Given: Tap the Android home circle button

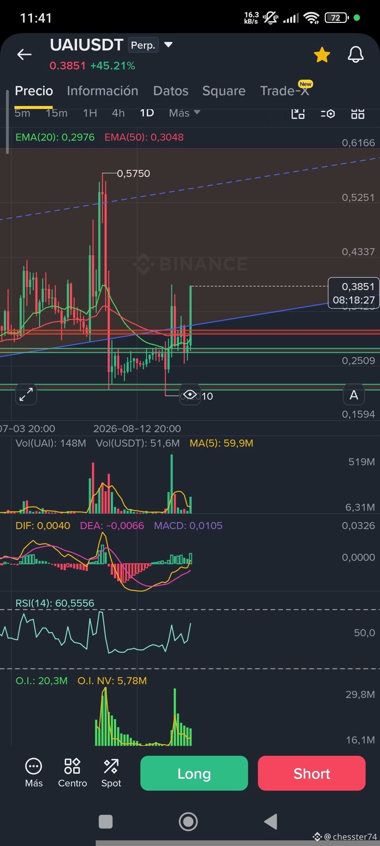Looking at the screenshot, I should tap(188, 822).
